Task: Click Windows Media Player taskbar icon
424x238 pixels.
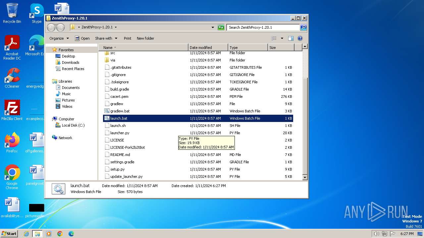Action: tap(49, 234)
